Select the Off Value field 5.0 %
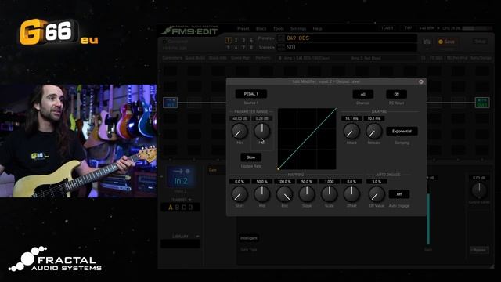The image size is (501, 282). point(377,182)
